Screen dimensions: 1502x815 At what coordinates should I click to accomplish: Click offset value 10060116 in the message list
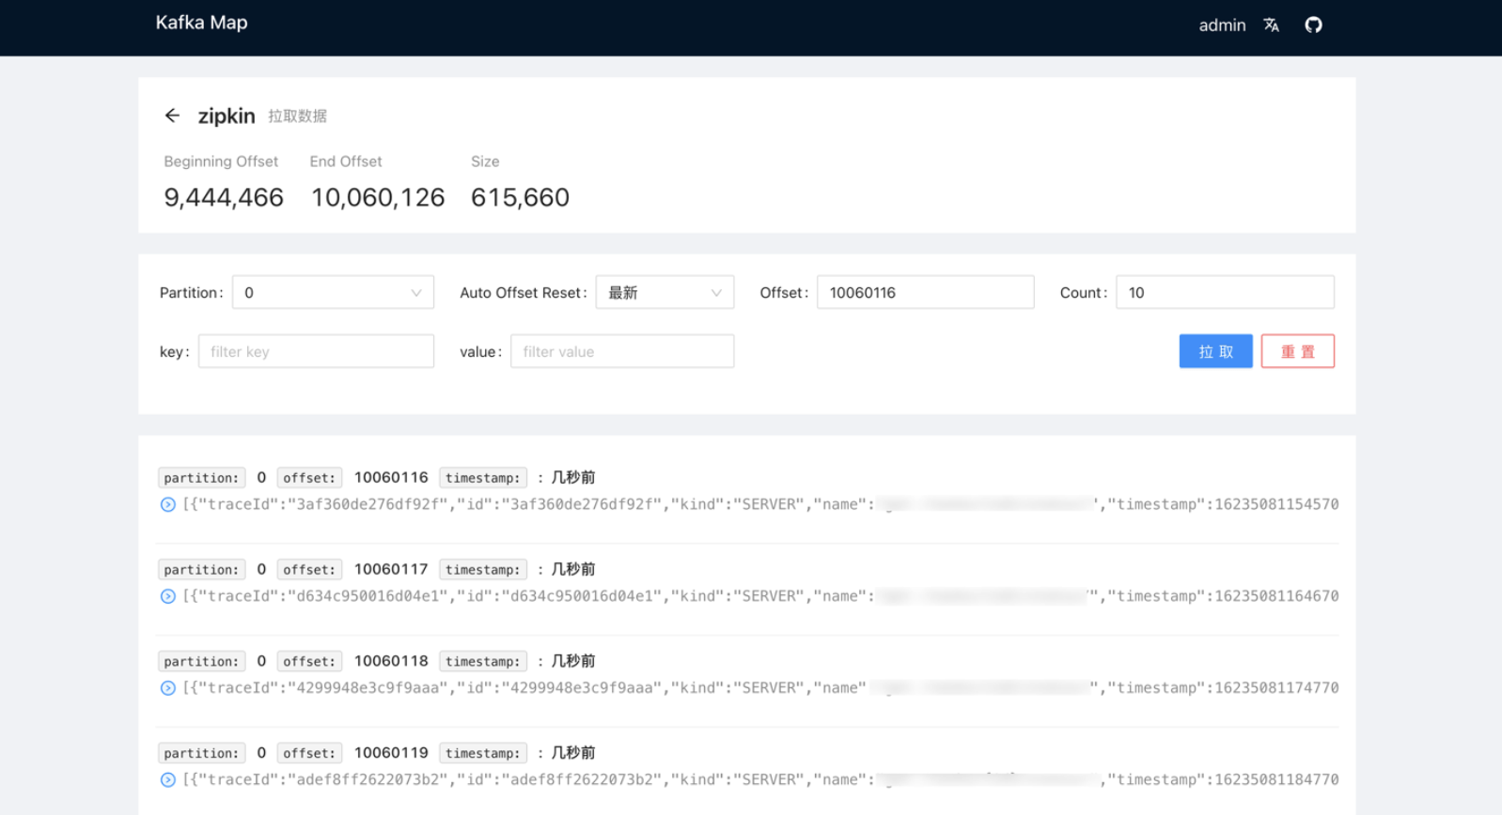(x=391, y=477)
